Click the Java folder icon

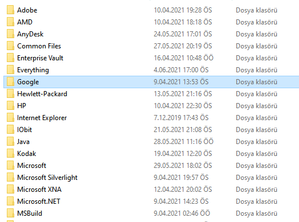(x=10, y=142)
